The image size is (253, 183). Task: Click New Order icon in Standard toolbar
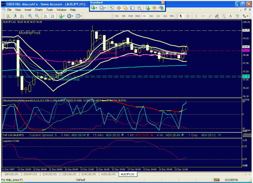147,8
